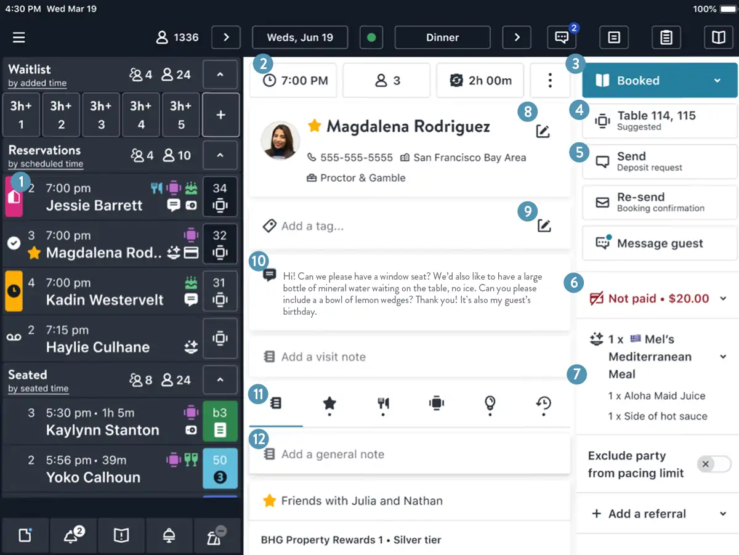This screenshot has height=555, width=739.
Task: Collapse the Waitlist section
Action: point(220,75)
